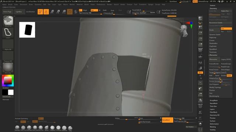Expand the ArrayMesh subpalette
The image size is (236, 132).
[214, 100]
